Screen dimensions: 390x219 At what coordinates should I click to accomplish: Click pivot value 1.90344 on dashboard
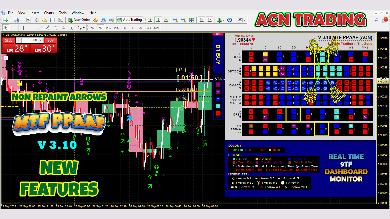(x=243, y=40)
